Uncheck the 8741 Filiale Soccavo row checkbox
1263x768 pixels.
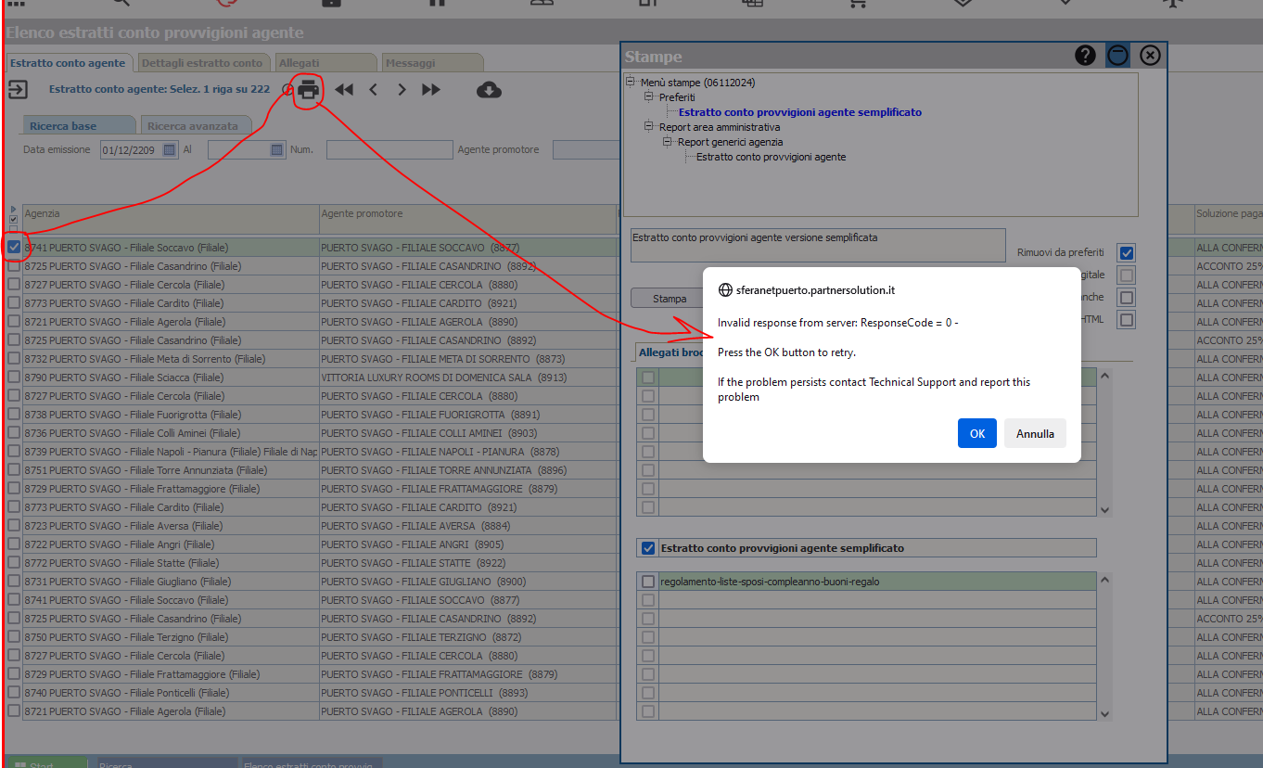[x=14, y=248]
